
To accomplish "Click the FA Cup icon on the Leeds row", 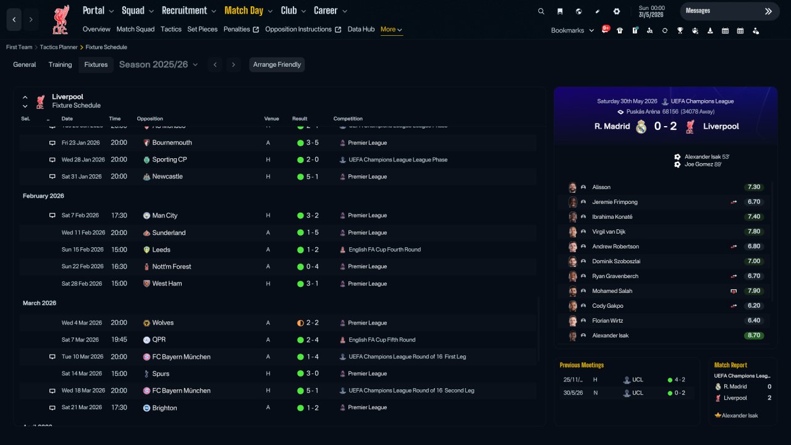I will pos(342,250).
